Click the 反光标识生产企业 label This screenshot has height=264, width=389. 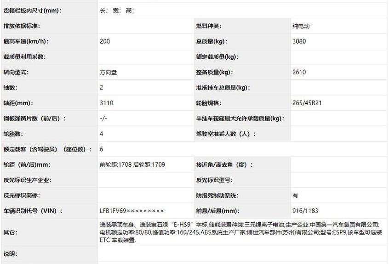27,180
